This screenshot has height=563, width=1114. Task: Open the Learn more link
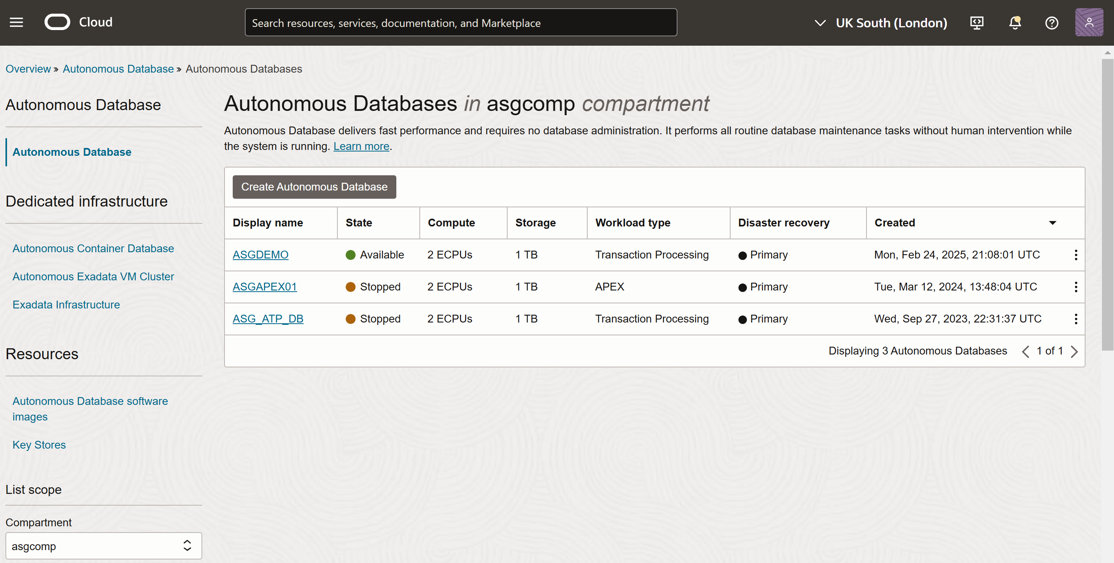[361, 146]
